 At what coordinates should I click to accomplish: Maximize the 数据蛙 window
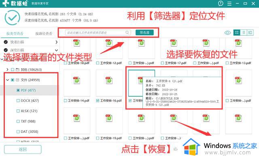(x=245, y=4)
